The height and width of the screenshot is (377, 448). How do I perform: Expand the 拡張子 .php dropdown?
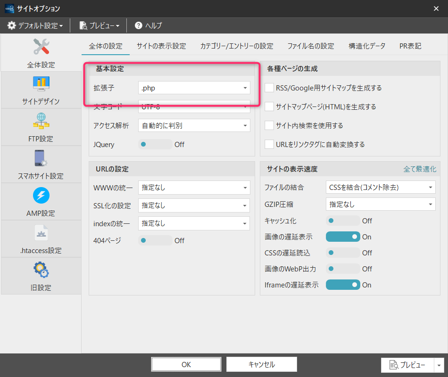click(194, 88)
